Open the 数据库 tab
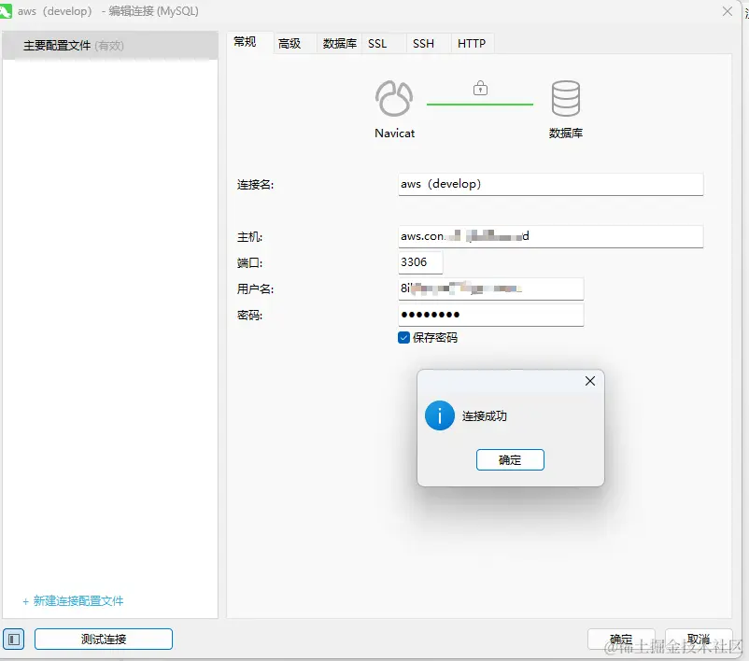 (340, 44)
